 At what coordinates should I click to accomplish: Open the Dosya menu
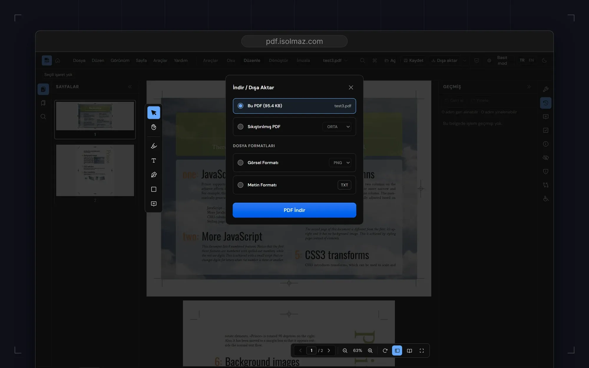[x=79, y=60]
